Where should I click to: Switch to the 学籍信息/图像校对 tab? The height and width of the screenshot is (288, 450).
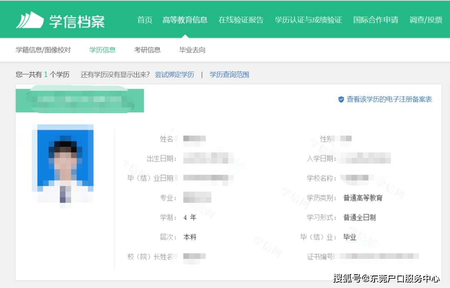(42, 50)
